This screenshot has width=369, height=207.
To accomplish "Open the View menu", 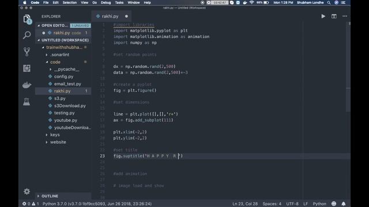I will pos(85,2).
